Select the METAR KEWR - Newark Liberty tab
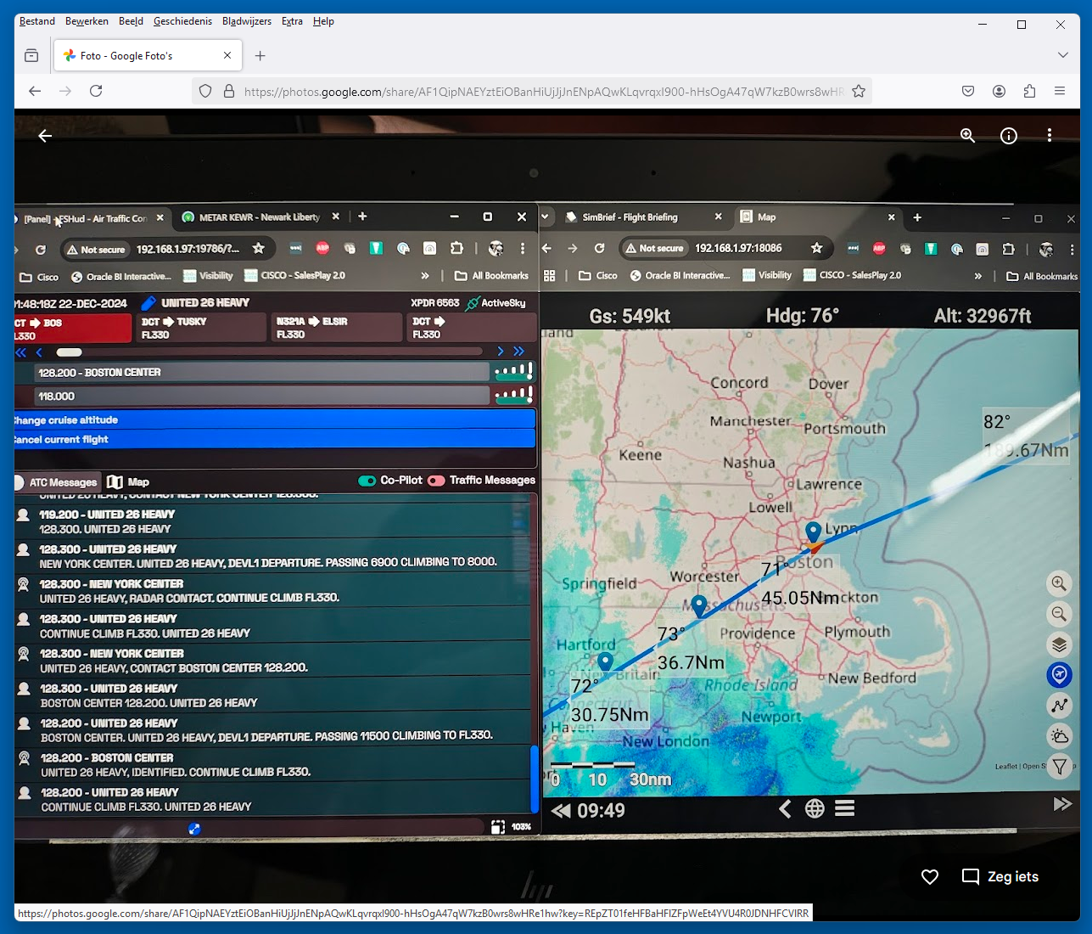Image resolution: width=1092 pixels, height=934 pixels. point(260,217)
